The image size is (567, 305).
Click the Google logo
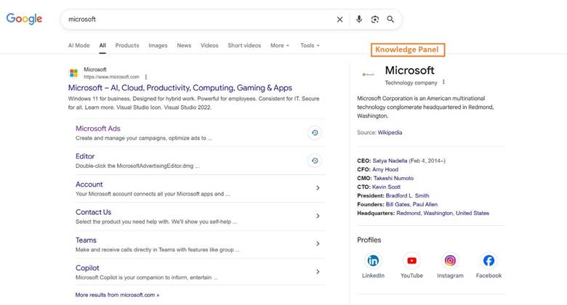click(25, 19)
